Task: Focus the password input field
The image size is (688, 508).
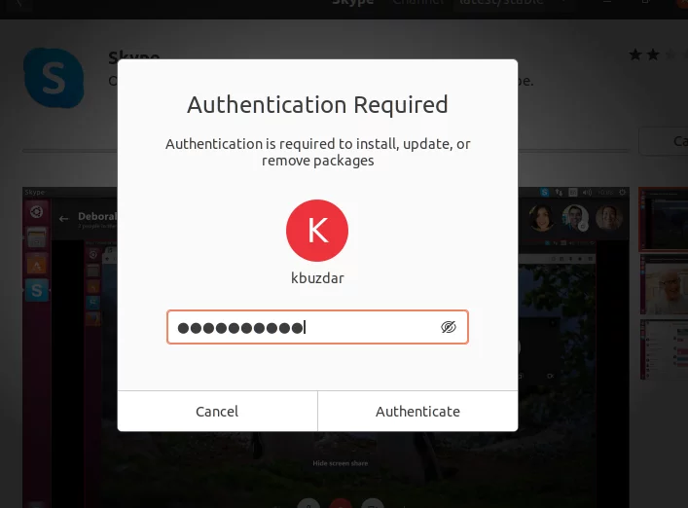Action: [317, 327]
